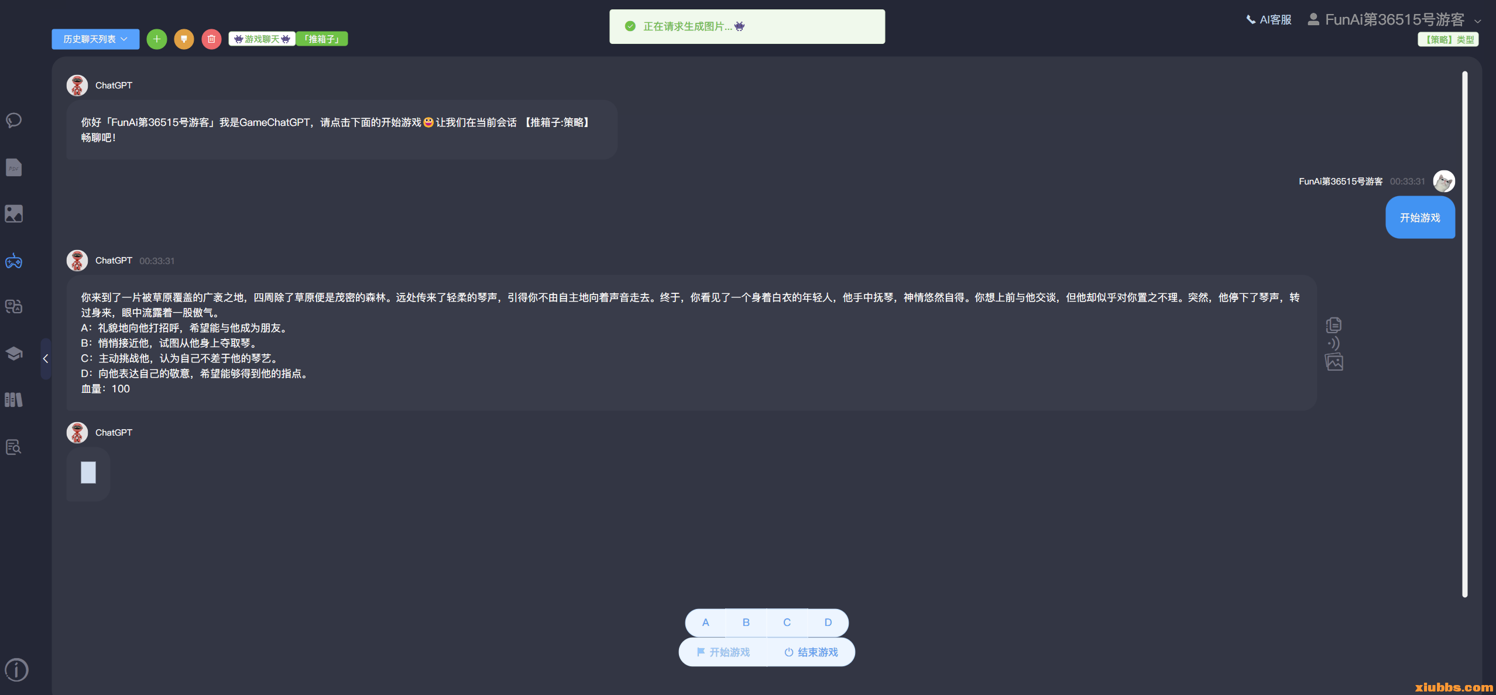The height and width of the screenshot is (695, 1496).
Task: Open the document search sidebar icon
Action: (x=14, y=447)
